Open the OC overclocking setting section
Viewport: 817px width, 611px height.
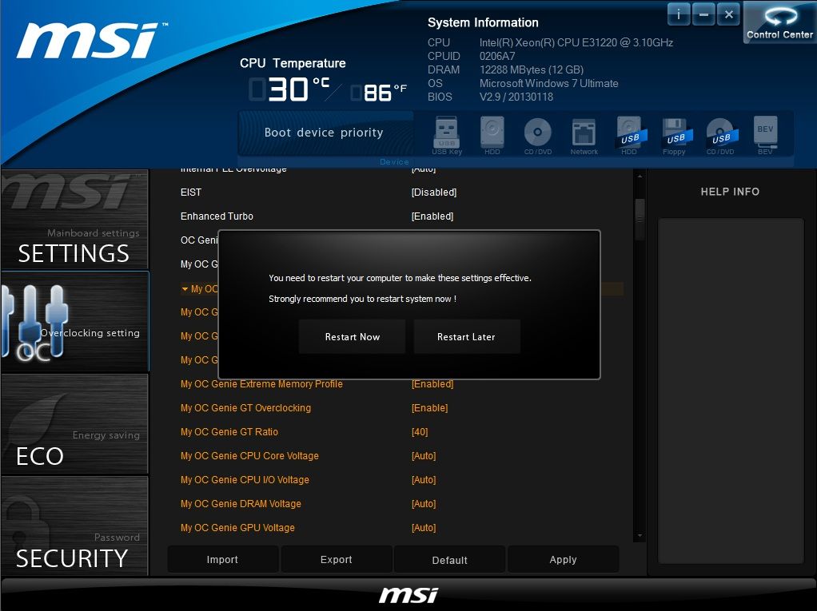pos(74,322)
